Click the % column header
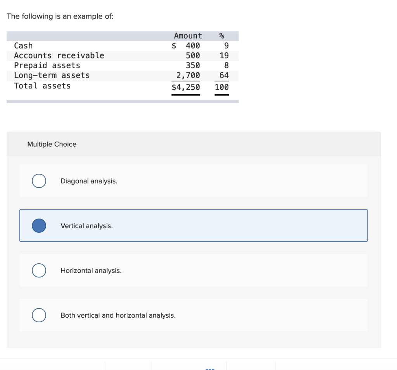 tap(222, 36)
